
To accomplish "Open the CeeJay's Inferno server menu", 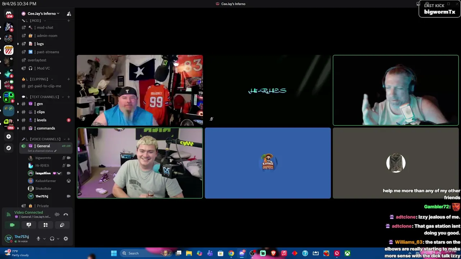I will 43,14.
